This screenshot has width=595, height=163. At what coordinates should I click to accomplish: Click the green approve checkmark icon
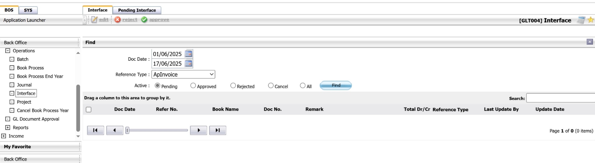(x=144, y=20)
